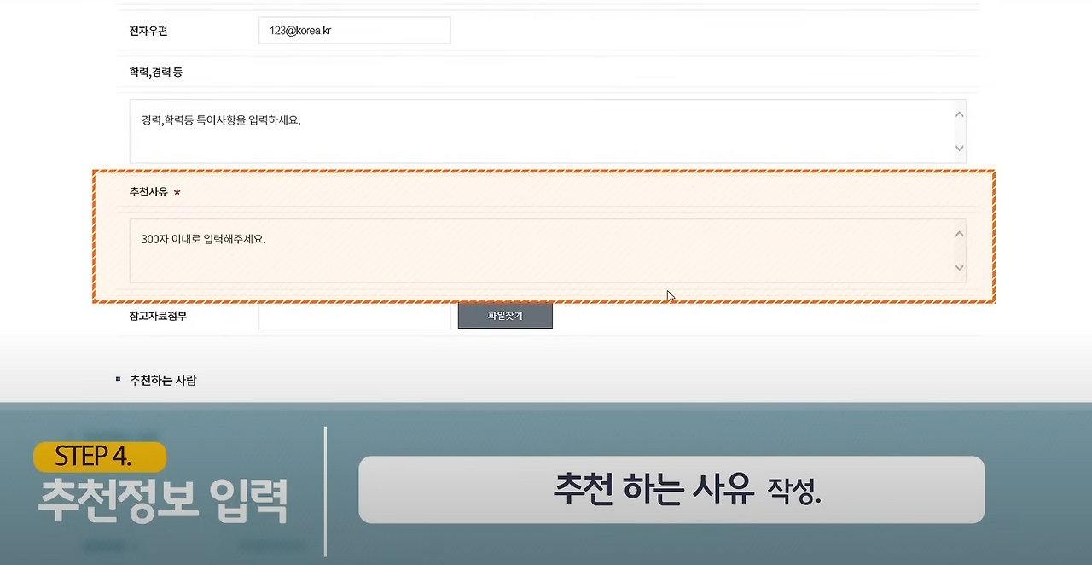The height and width of the screenshot is (565, 1092).
Task: Click the 추천사유 required field label
Action: click(x=148, y=192)
